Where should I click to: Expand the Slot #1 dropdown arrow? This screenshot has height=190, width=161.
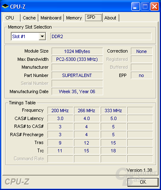point(42,36)
